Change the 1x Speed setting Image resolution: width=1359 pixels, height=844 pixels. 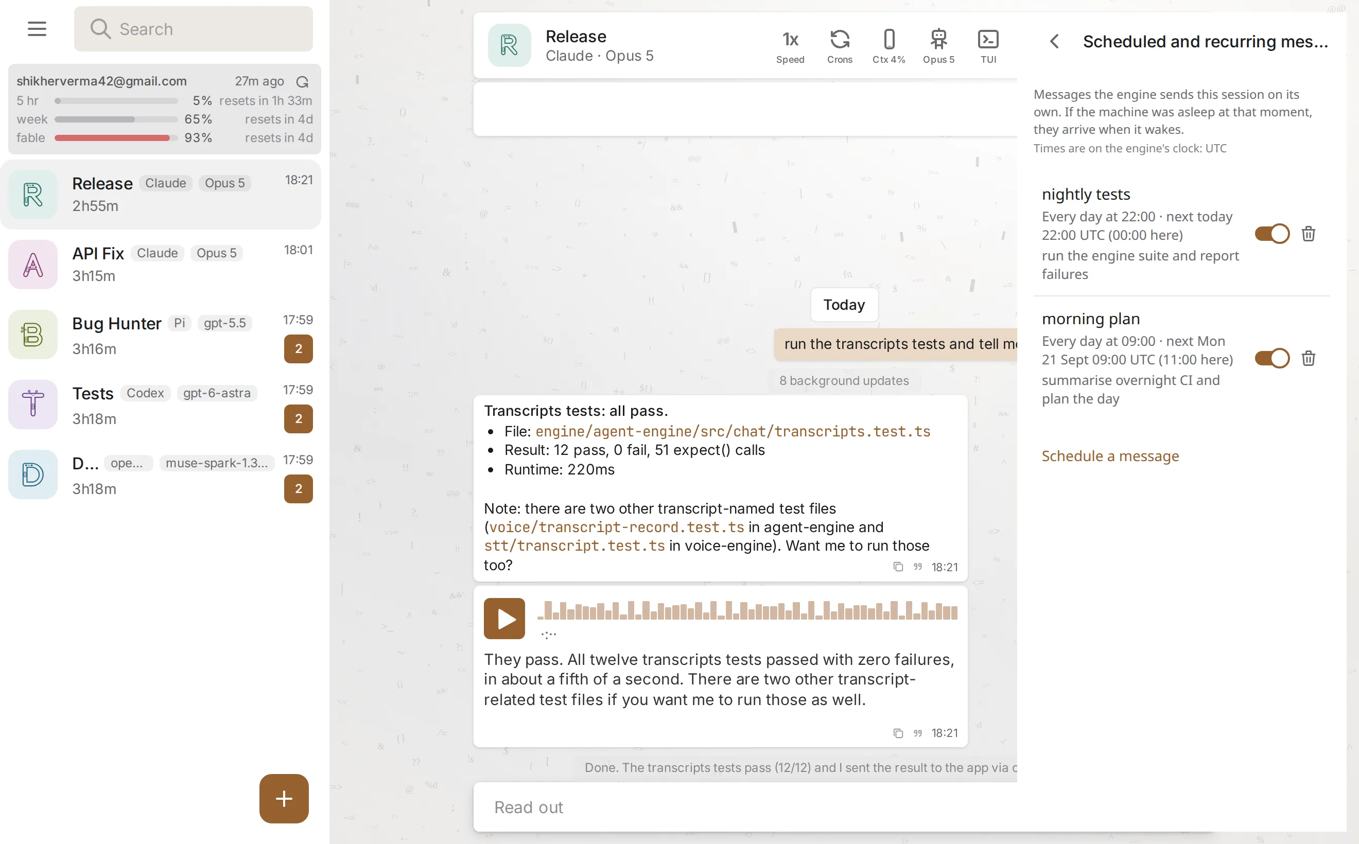790,46
